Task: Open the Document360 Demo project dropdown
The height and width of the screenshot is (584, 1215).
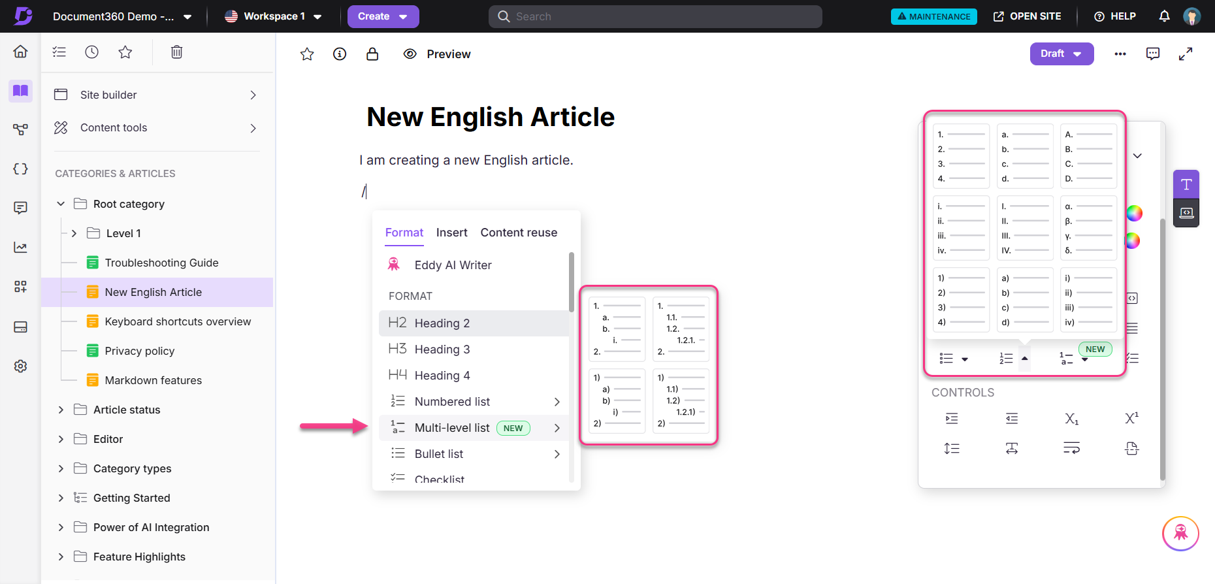Action: [x=122, y=16]
